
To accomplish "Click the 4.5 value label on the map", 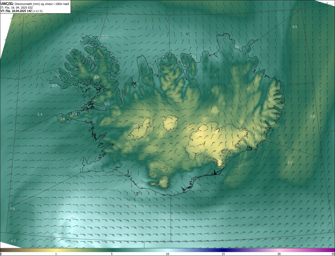I will pyautogui.click(x=294, y=27).
